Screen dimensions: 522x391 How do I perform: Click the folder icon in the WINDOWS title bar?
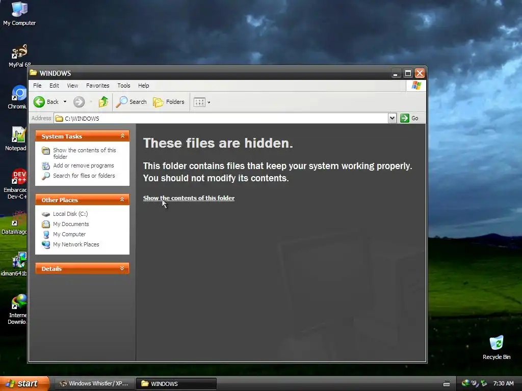(x=33, y=73)
